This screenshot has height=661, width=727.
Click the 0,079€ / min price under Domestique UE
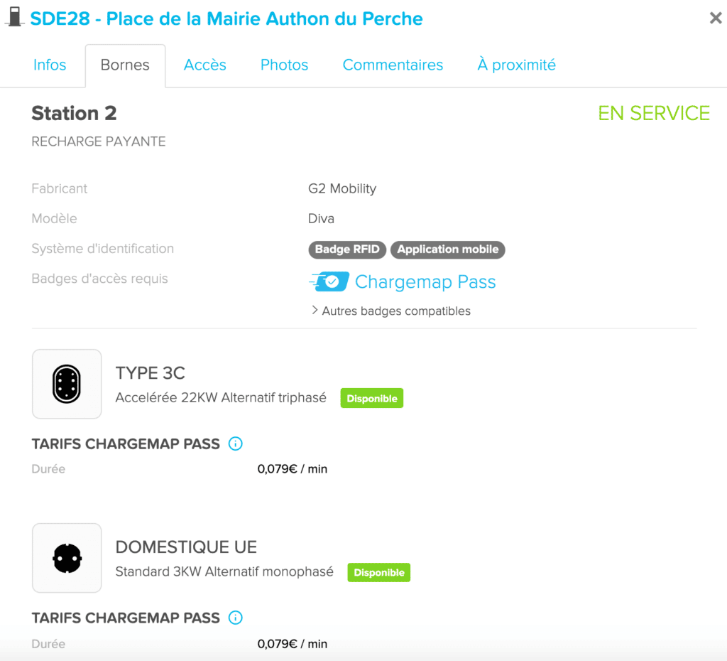click(293, 644)
